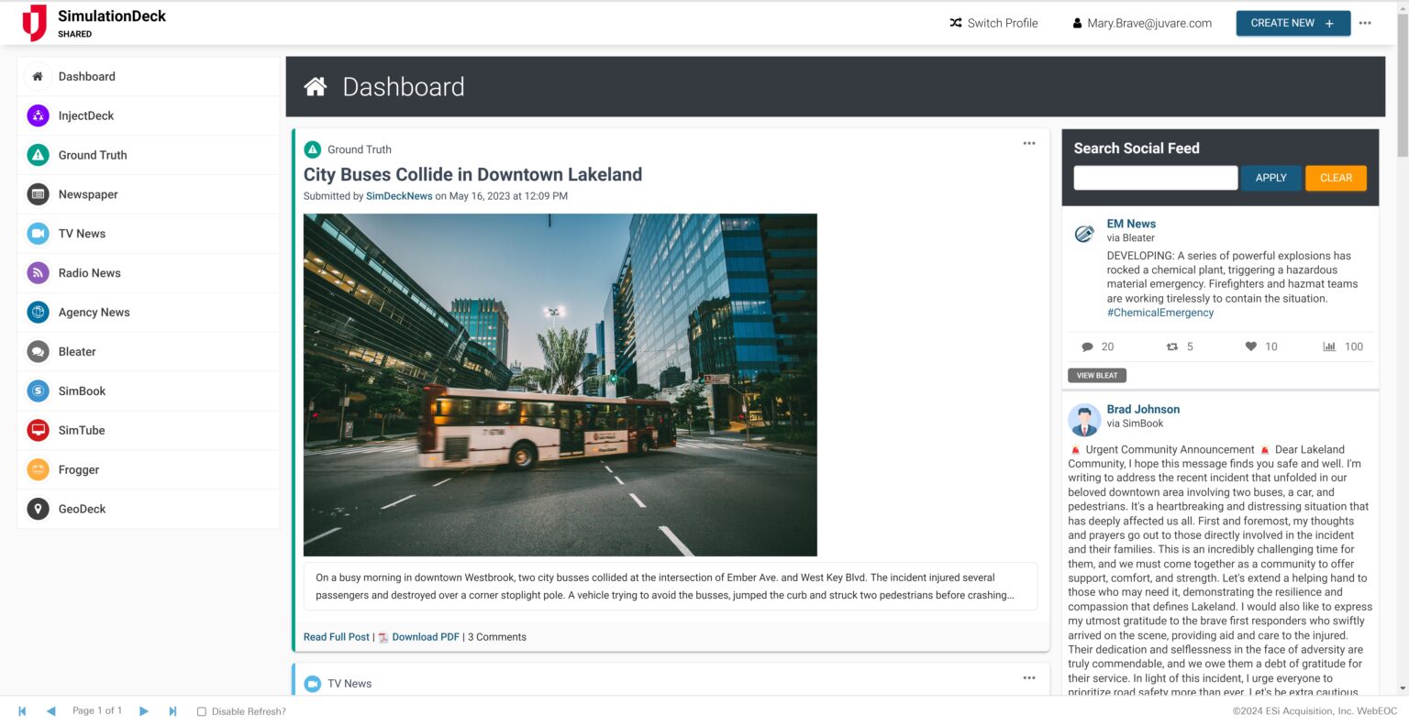Image resolution: width=1409 pixels, height=726 pixels.
Task: Click the orange CLEAR button
Action: point(1336,178)
